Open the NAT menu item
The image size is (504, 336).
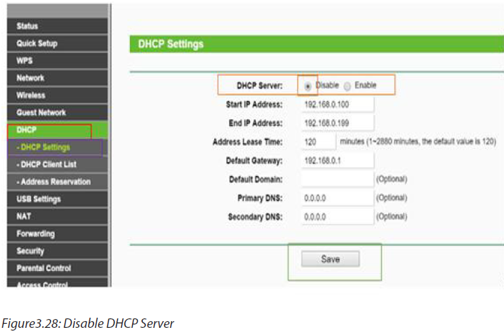tap(58, 216)
